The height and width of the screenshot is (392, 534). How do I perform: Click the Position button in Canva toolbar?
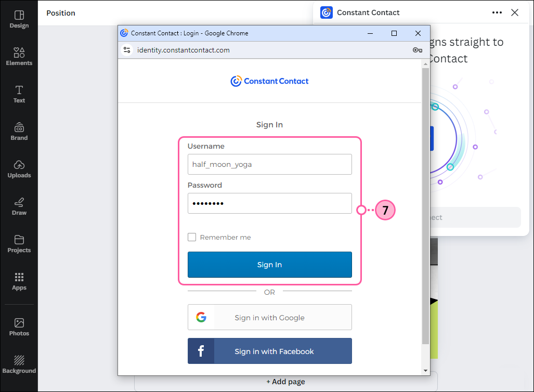(x=61, y=13)
